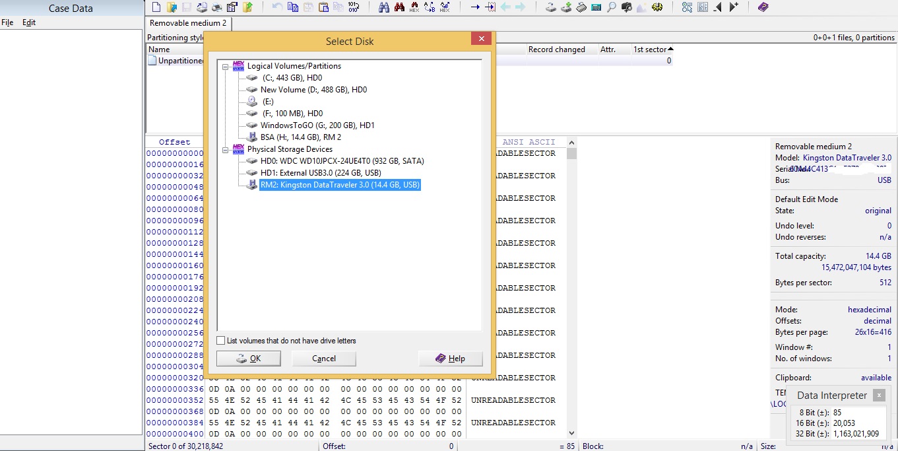
Task: Enable List volumes without drive letters checkbox
Action: pyautogui.click(x=221, y=341)
